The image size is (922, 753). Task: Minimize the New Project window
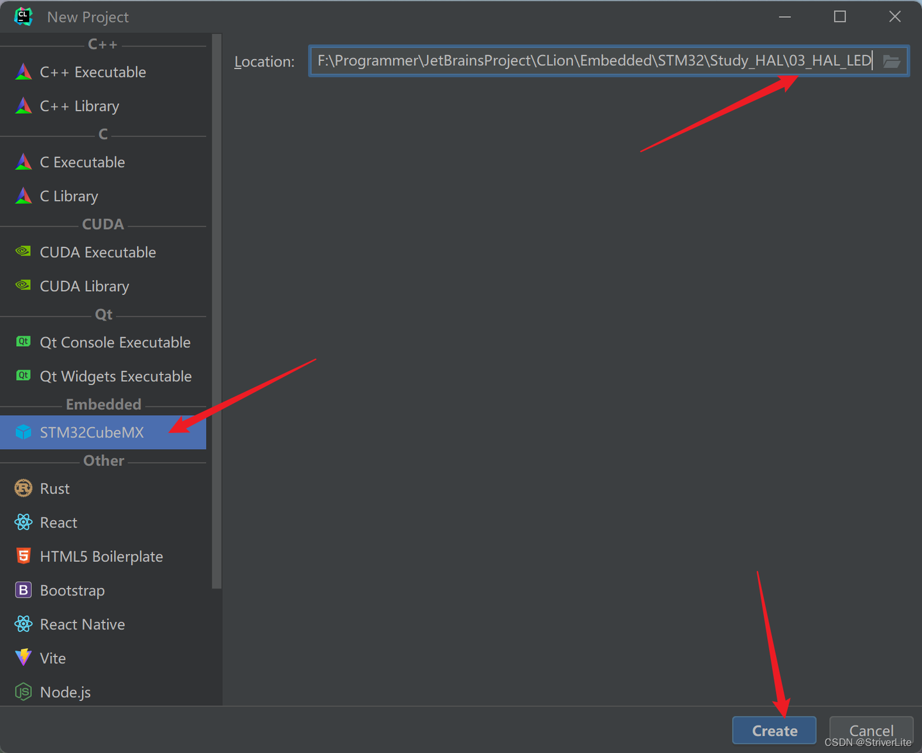tap(785, 17)
